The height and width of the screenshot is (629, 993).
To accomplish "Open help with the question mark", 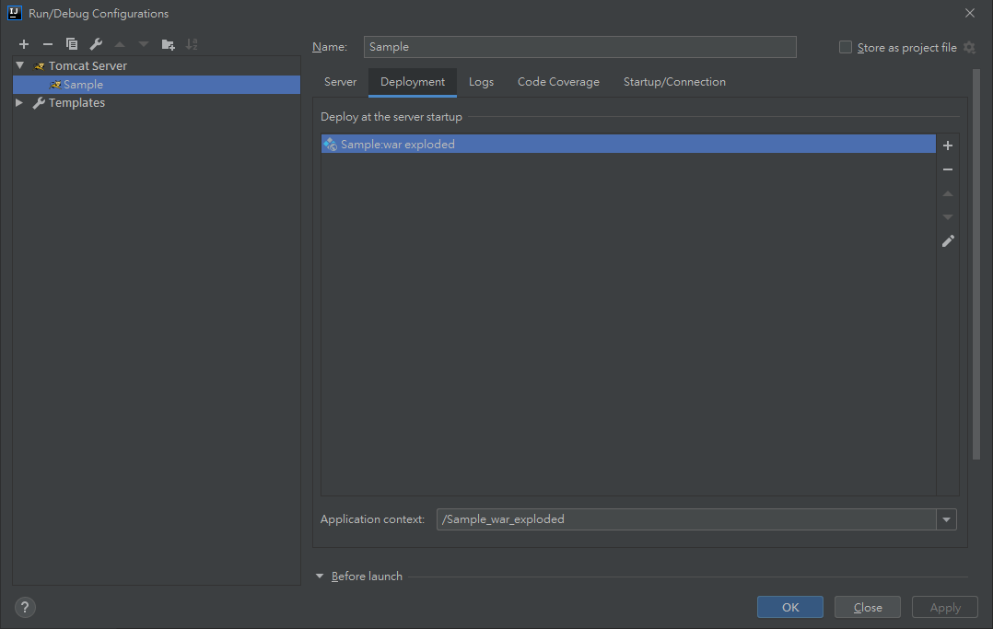I will coord(25,608).
